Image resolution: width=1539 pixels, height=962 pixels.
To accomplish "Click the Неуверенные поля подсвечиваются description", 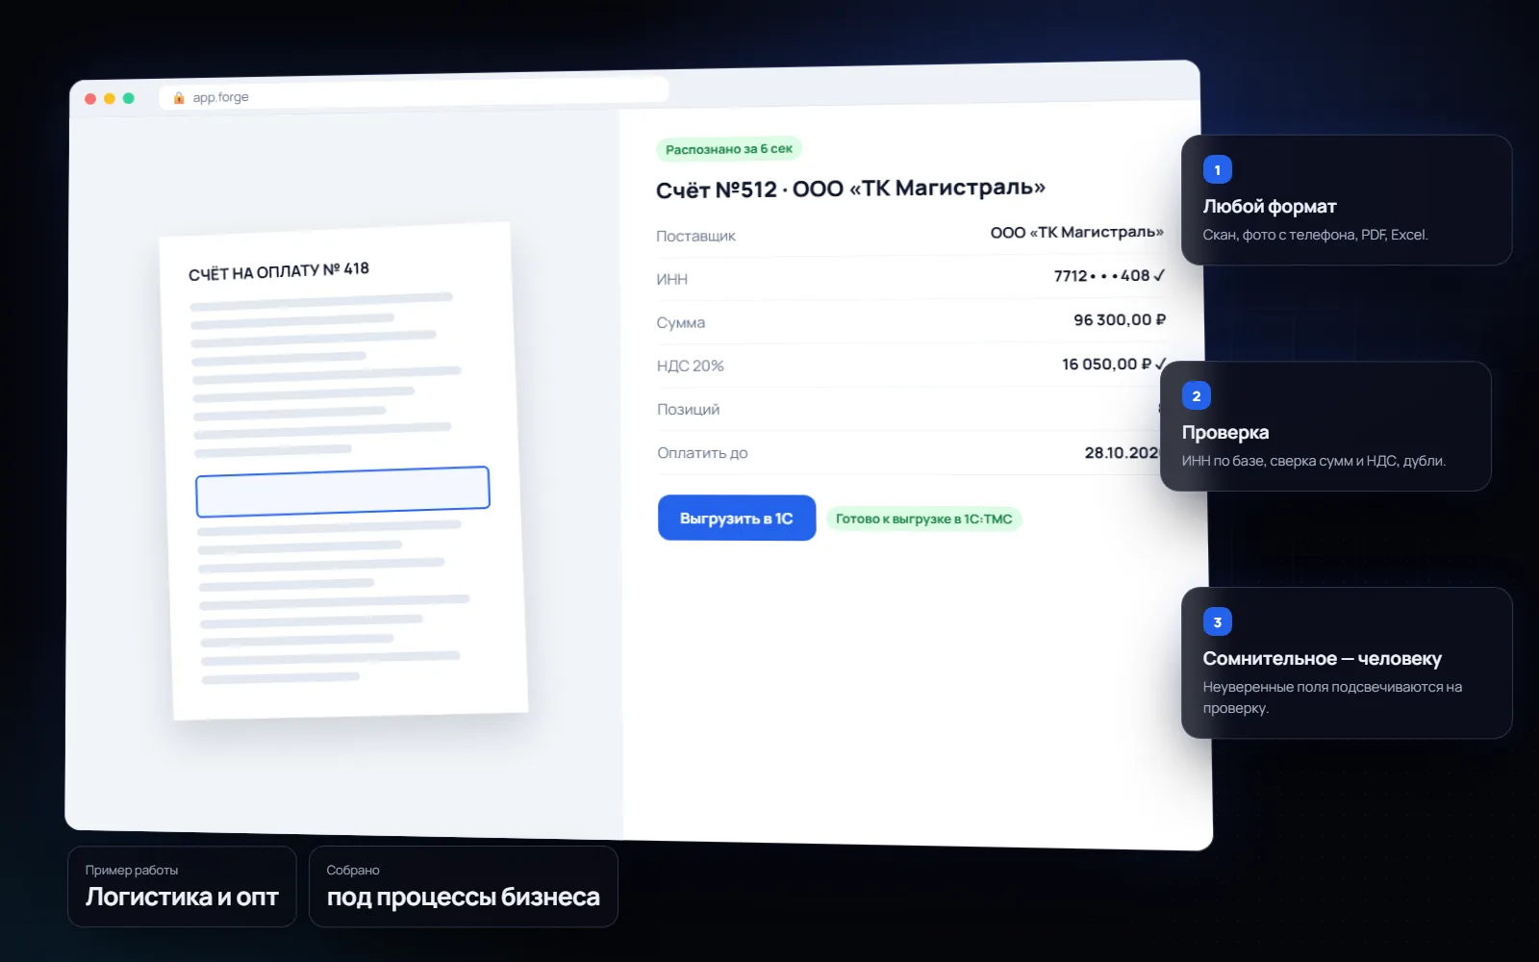I will (1332, 697).
